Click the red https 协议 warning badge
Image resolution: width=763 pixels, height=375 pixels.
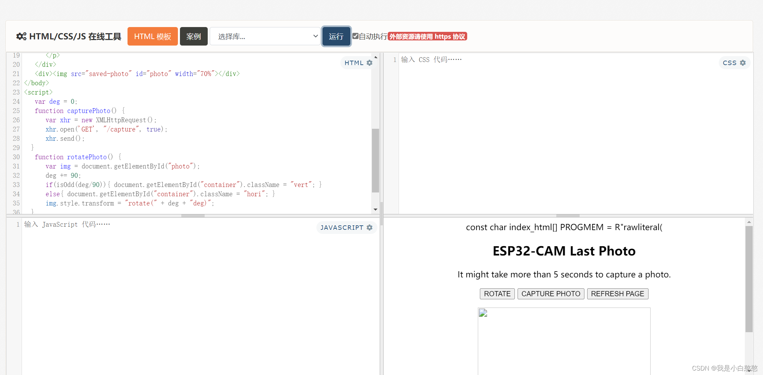pyautogui.click(x=427, y=36)
